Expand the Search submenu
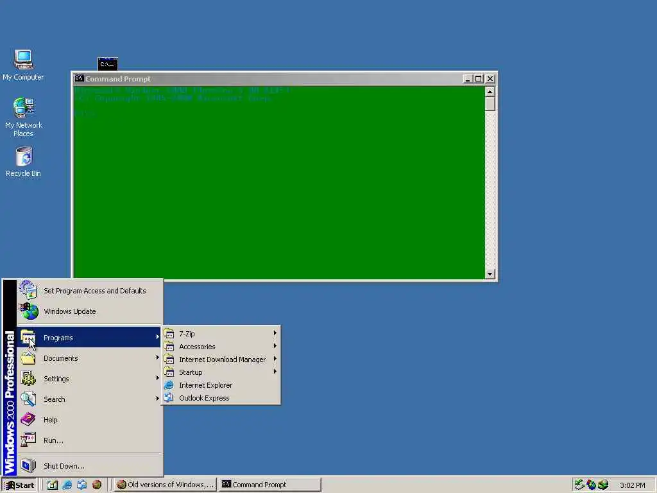 tap(89, 399)
